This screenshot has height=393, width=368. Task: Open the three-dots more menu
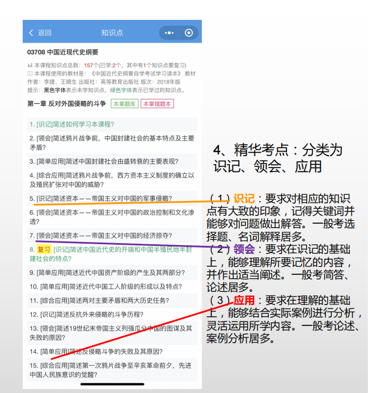pos(169,33)
